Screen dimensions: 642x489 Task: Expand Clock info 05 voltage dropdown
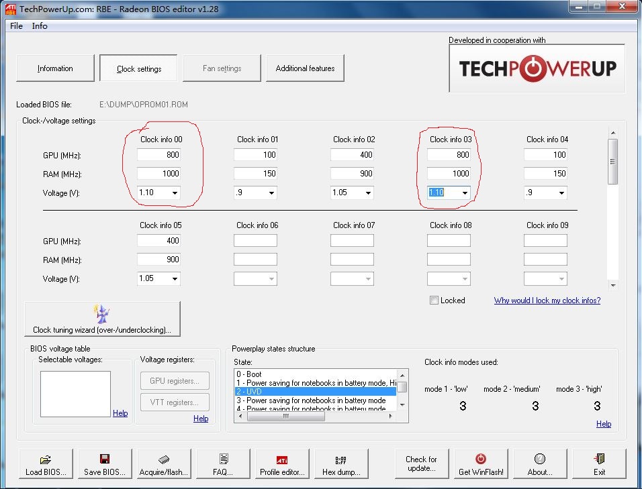point(175,279)
